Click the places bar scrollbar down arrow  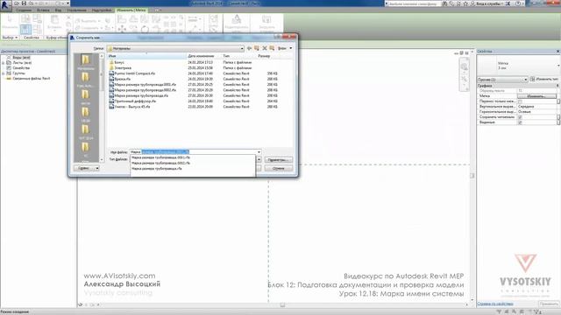[x=102, y=160]
